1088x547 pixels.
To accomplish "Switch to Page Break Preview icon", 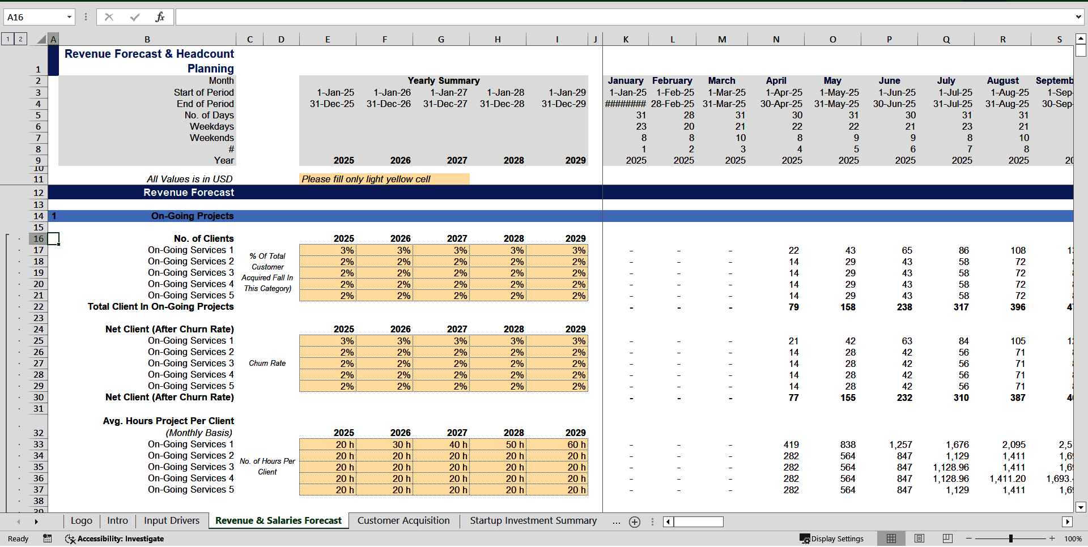I will pos(947,539).
